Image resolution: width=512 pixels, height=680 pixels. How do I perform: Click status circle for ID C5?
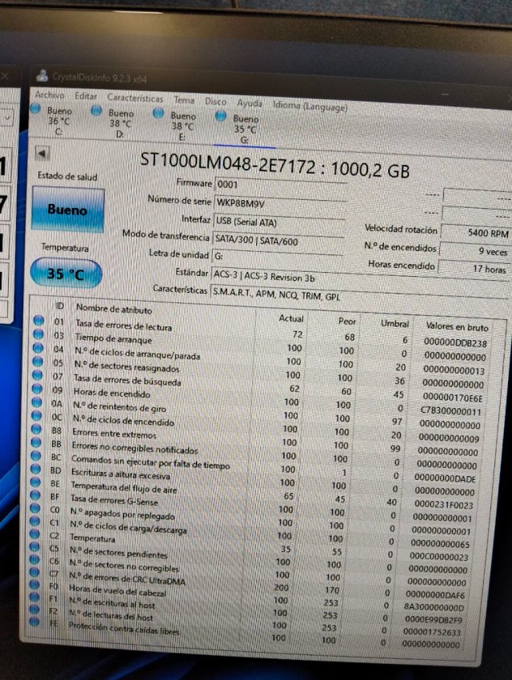tap(34, 547)
